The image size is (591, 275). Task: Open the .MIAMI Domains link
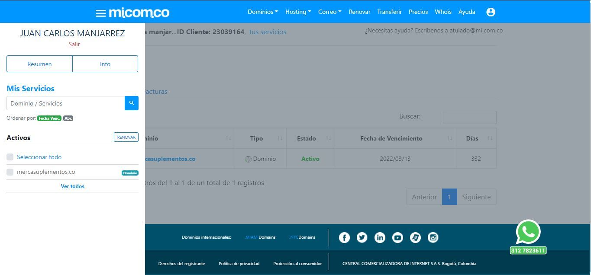pyautogui.click(x=260, y=237)
